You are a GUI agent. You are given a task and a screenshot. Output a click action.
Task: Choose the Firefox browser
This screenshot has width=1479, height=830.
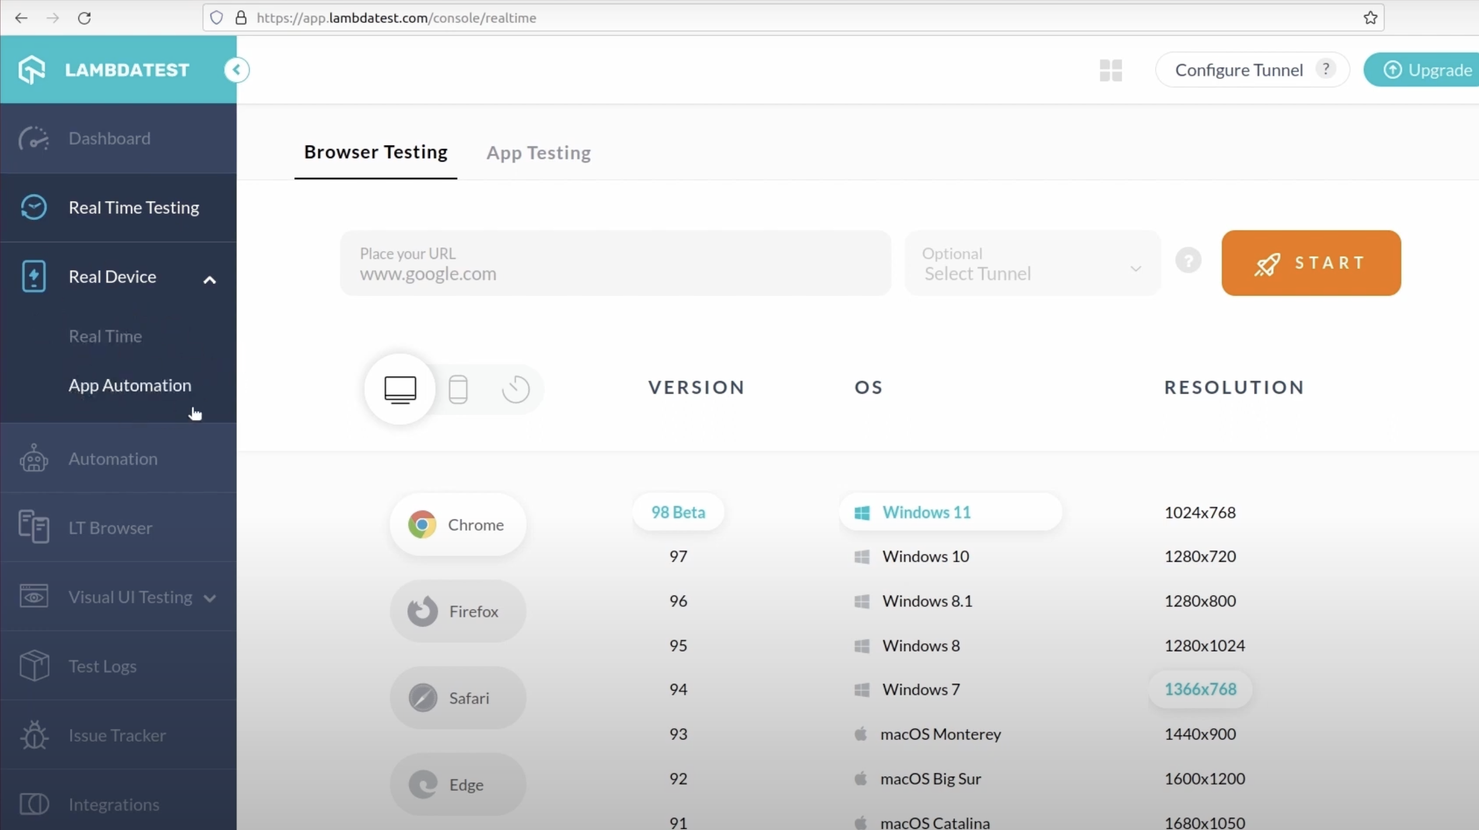tap(458, 611)
